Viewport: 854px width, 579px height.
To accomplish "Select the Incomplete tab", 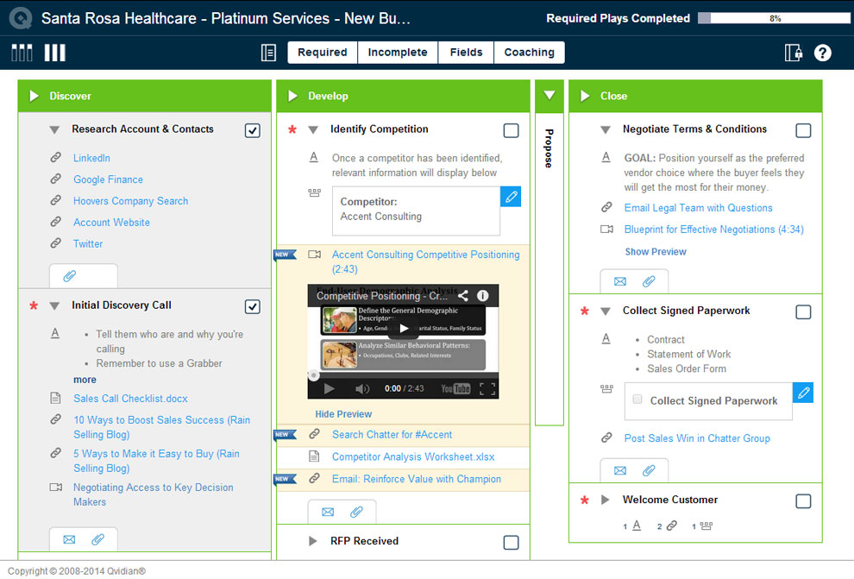I will click(x=398, y=53).
